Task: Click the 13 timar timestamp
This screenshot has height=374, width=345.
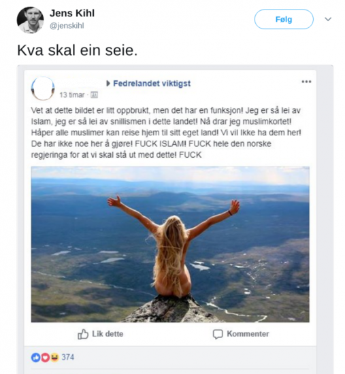Action: [x=72, y=95]
